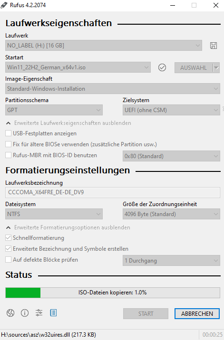
Task: Check Auf defekte Blöcke prüfen
Action: (8, 260)
